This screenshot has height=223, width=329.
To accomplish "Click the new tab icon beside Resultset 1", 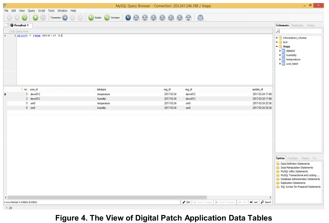I will [6, 25].
